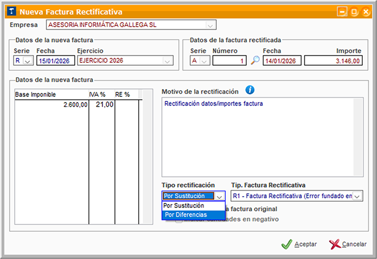Click the Cancelar button

click(x=348, y=244)
